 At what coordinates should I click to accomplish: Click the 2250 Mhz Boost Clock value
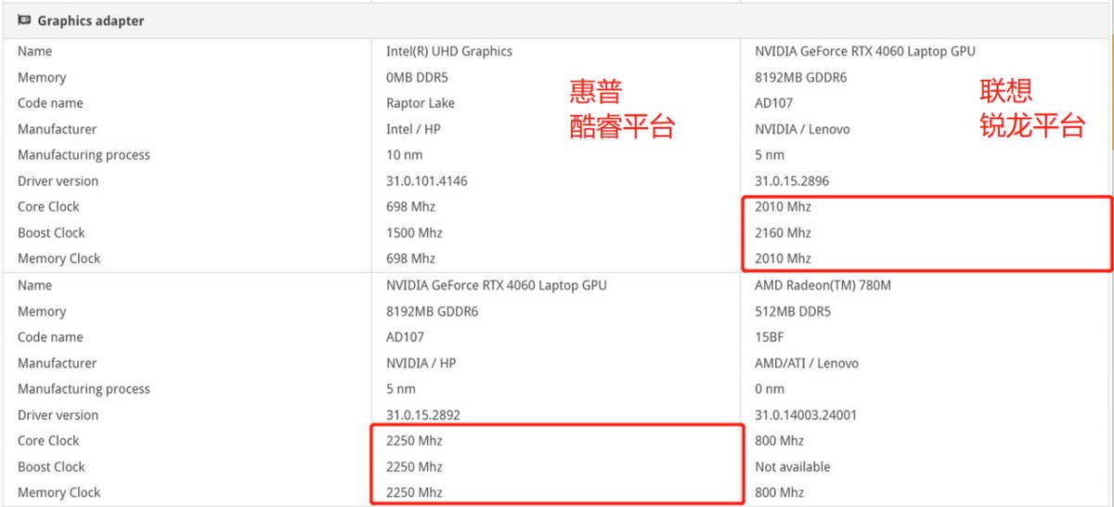[414, 467]
